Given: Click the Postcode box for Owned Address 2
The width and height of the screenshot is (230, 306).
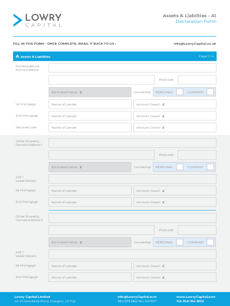Looking at the screenshot, I should (197, 230).
